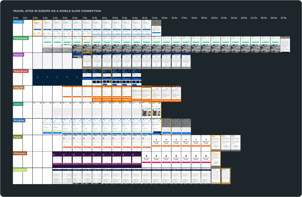
Task: Open the last Trivago frame at 14.0s
Action: point(156,28)
